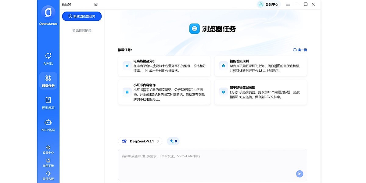366x183 pixels.
Task: Open the hamburger list menu in title bar
Action: coord(288,4)
